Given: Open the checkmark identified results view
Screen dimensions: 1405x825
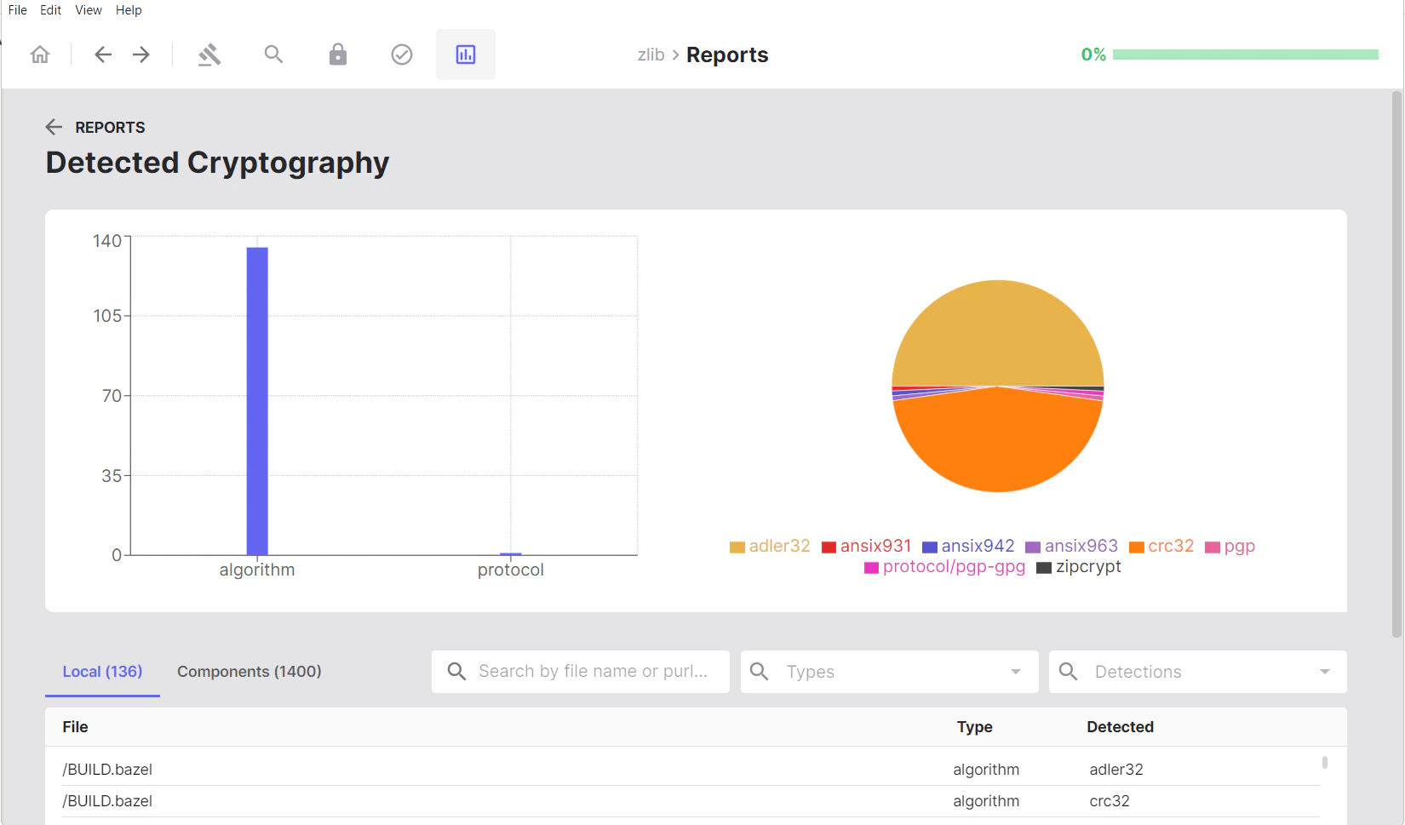Looking at the screenshot, I should tap(402, 54).
